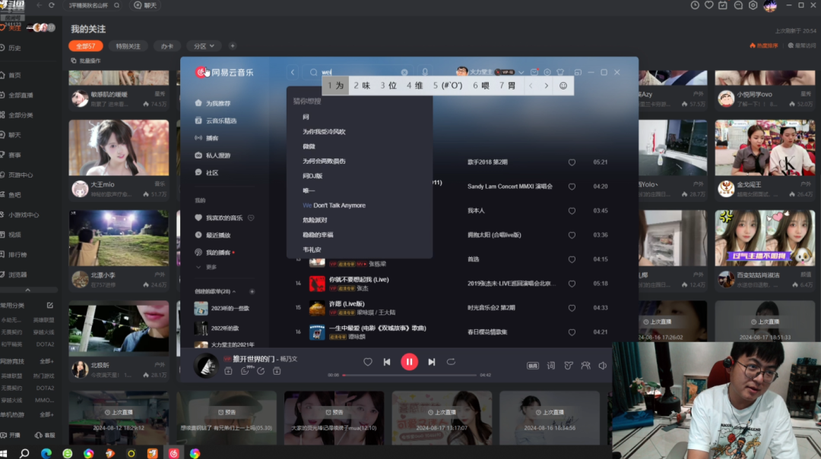Download the current song icon
This screenshot has width=821, height=459.
(277, 371)
